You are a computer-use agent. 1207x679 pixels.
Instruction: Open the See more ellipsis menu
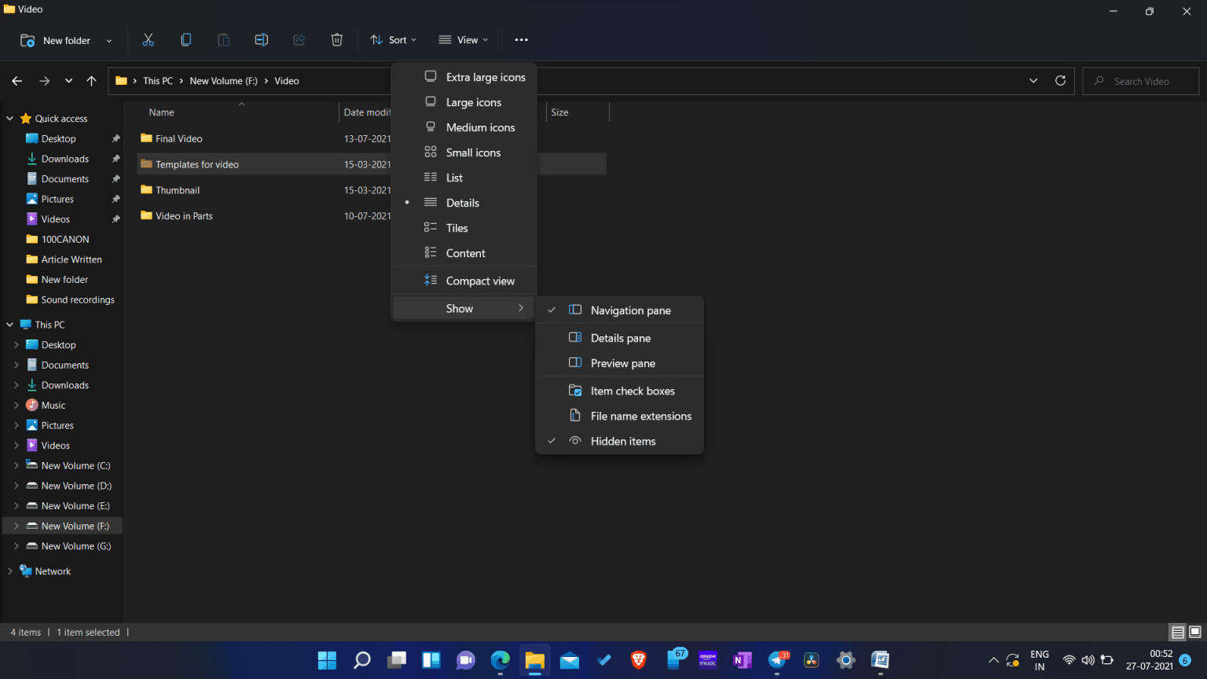tap(521, 39)
